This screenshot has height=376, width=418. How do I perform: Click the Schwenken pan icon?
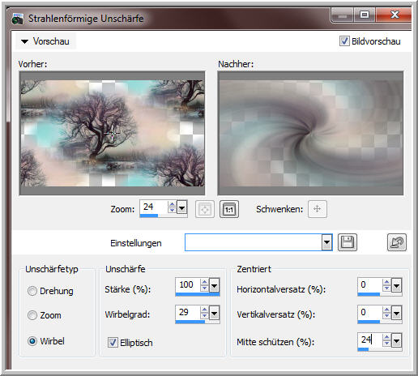(318, 209)
